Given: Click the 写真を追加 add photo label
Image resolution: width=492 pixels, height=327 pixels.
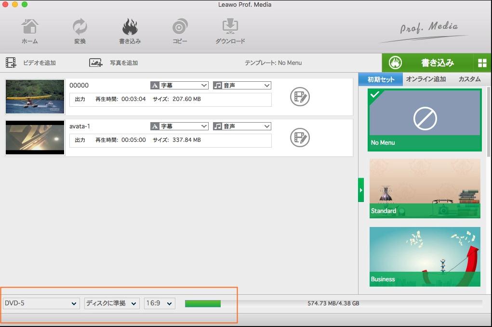Looking at the screenshot, I should click(124, 63).
